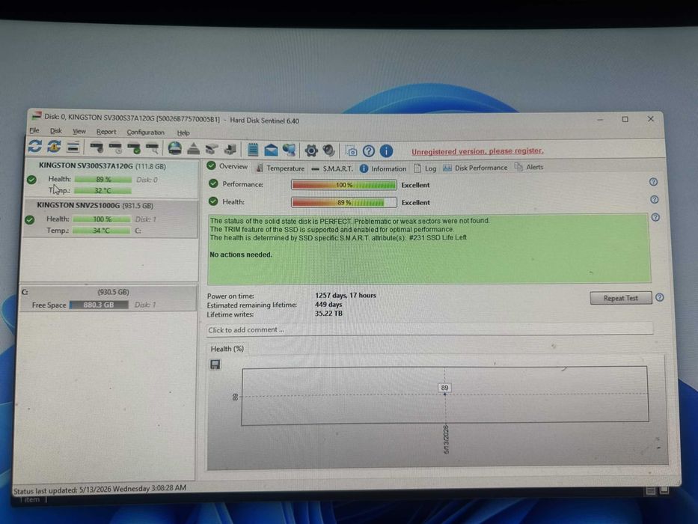This screenshot has height=524, width=698.
Task: Open the Configuration menu
Action: click(x=146, y=132)
